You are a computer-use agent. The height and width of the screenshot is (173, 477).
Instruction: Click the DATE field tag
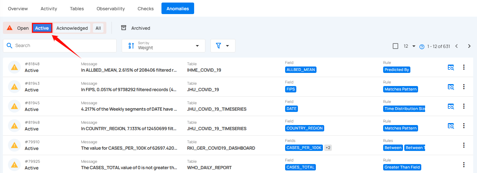(x=292, y=109)
